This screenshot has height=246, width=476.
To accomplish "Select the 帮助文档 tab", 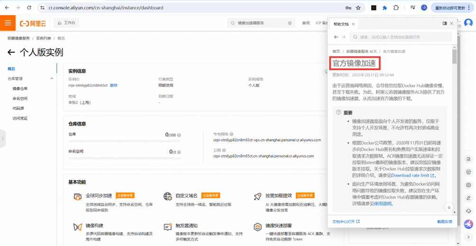I will (x=341, y=24).
